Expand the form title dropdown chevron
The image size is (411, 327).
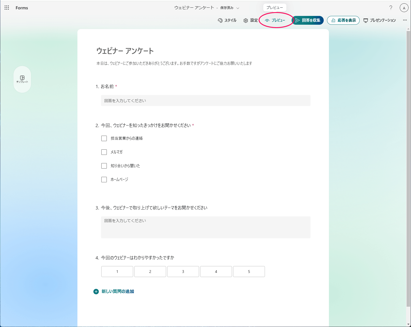(238, 8)
